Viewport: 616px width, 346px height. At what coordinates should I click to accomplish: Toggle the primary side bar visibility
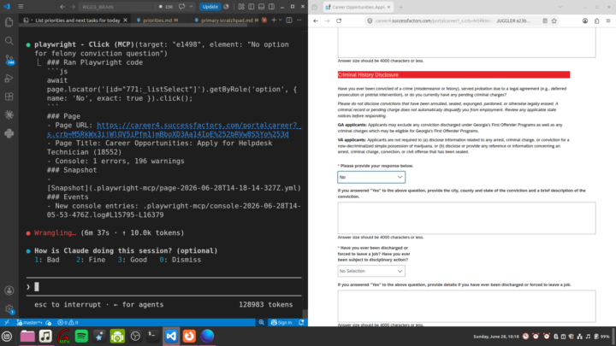pyautogui.click(x=251, y=7)
